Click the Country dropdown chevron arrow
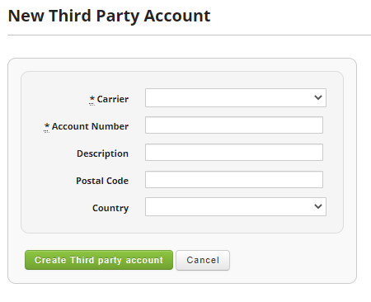The image size is (371, 302). click(x=318, y=206)
